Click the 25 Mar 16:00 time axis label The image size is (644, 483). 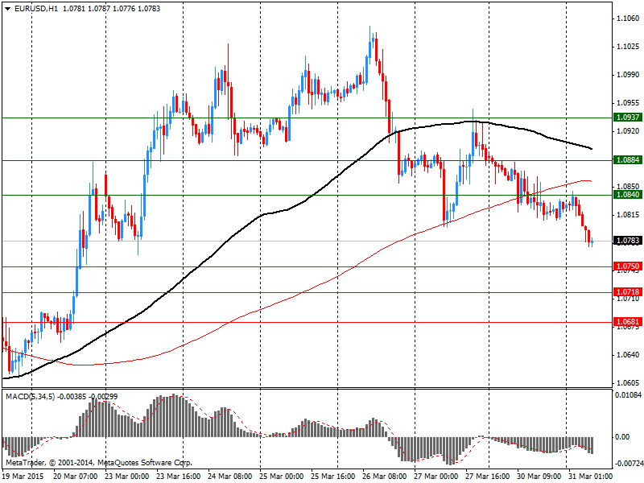(333, 477)
